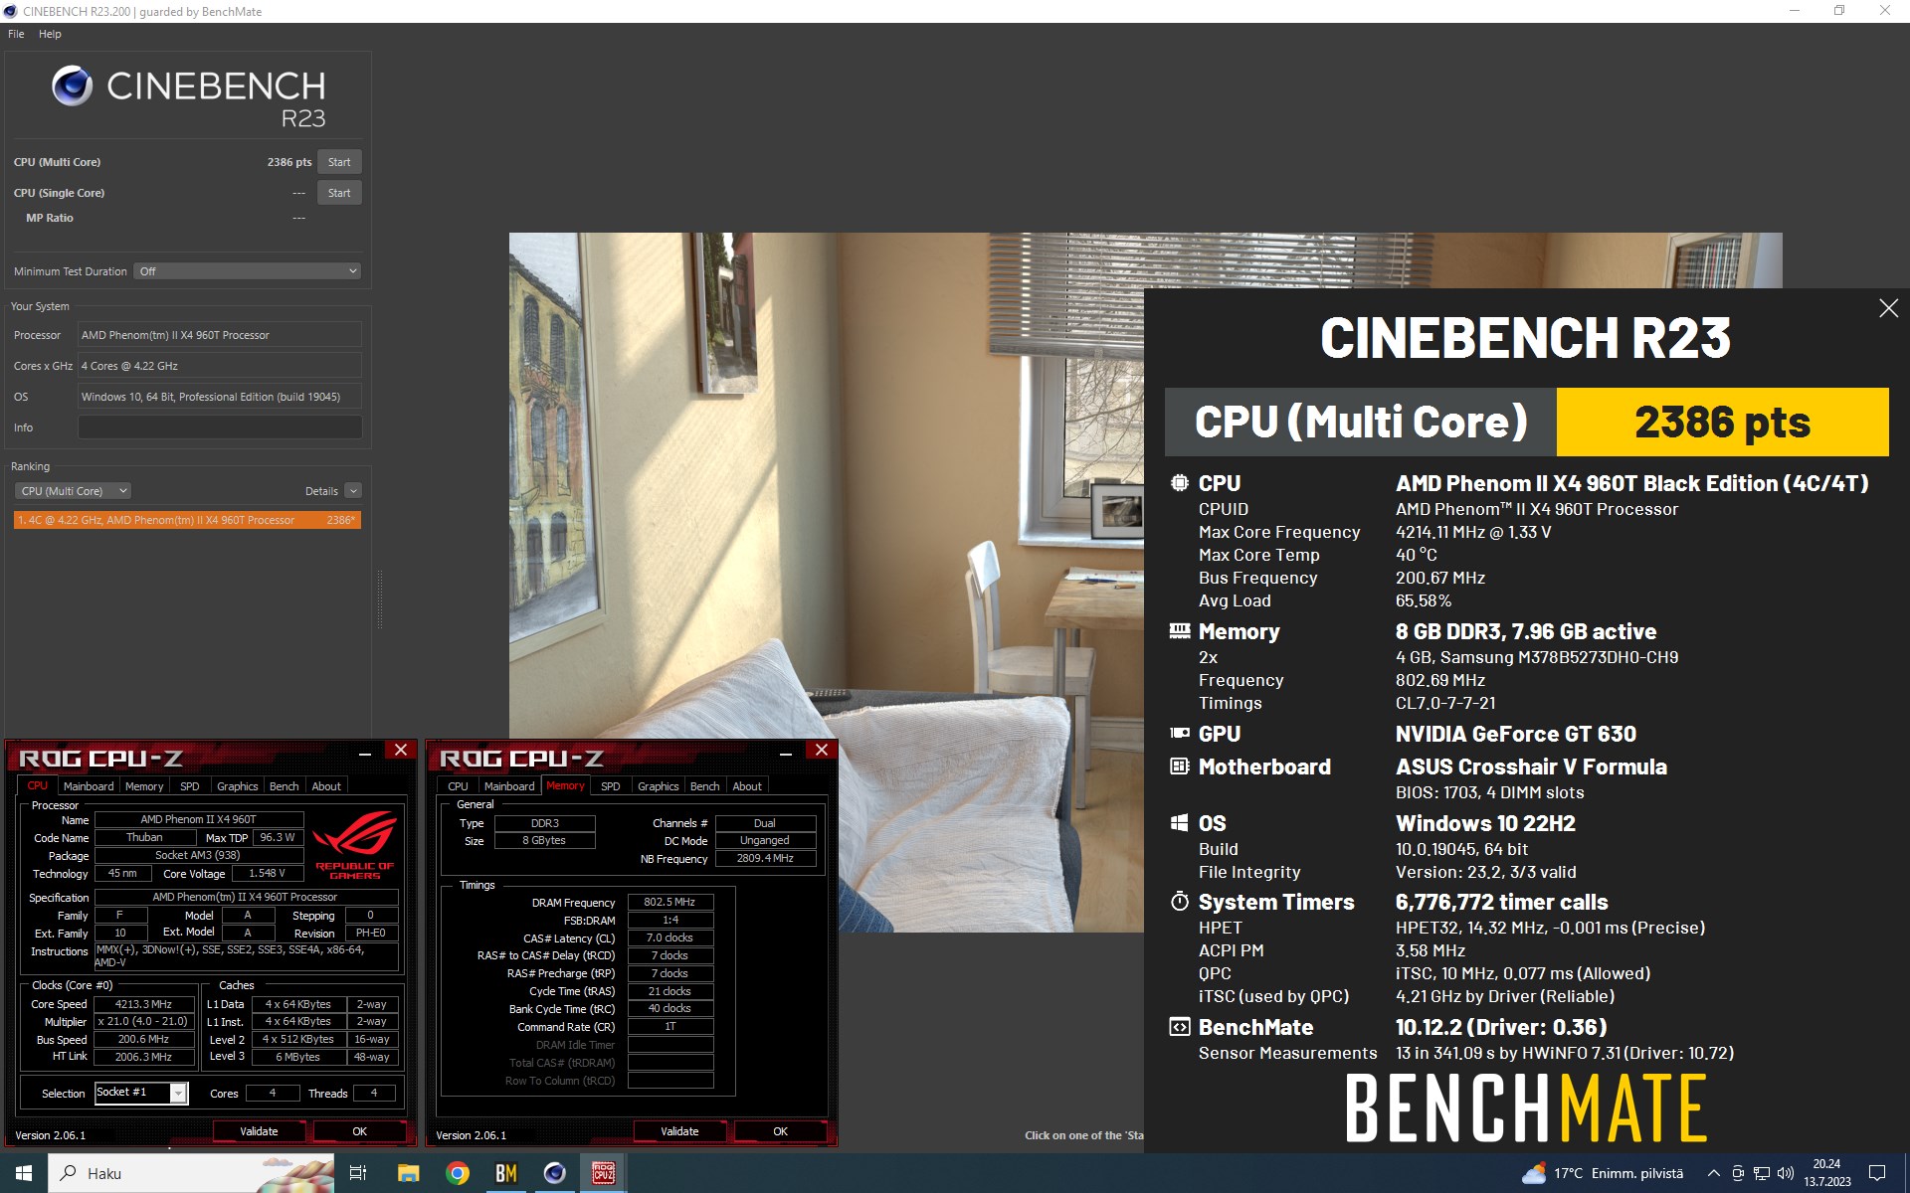Click Validate in left CPU-Z window
The image size is (1910, 1193).
click(259, 1131)
